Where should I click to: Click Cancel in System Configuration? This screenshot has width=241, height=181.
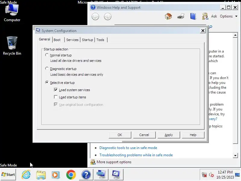pos(144,135)
